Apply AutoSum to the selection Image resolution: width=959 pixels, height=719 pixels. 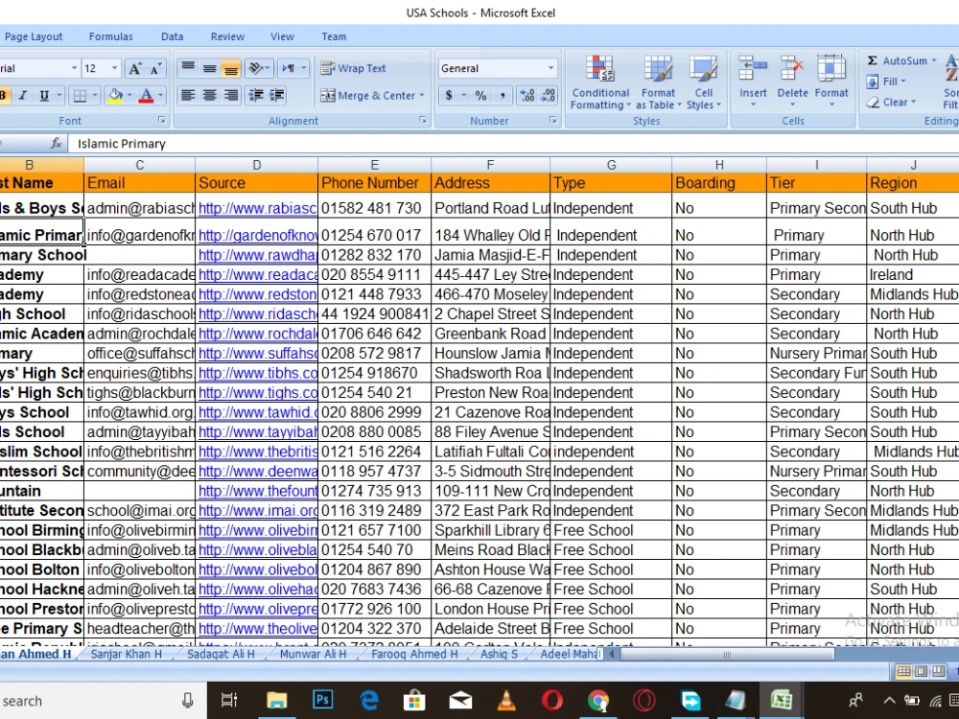(x=900, y=60)
